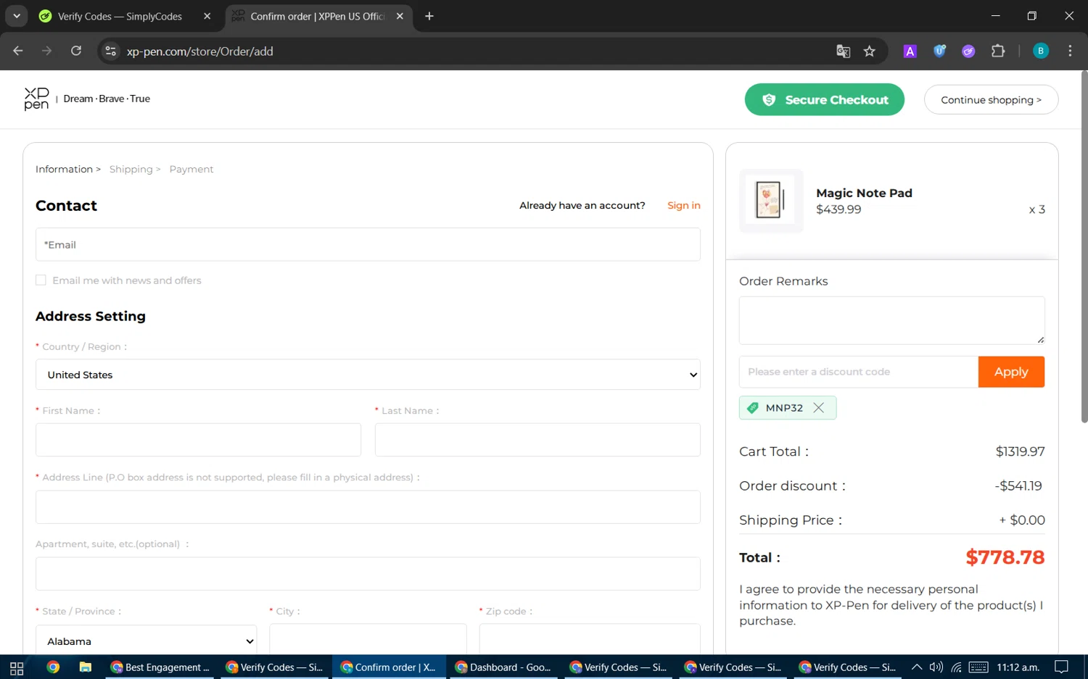Open site information icon in address bar
This screenshot has width=1088, height=679.
[110, 51]
